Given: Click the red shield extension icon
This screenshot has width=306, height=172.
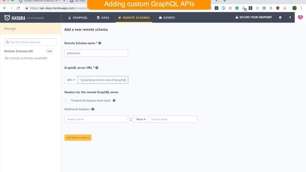Looking at the screenshot, I should click(x=278, y=8).
